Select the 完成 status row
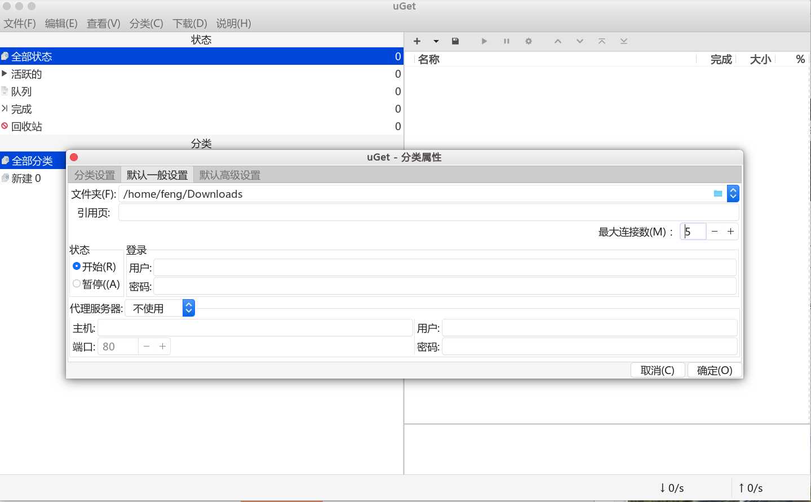 click(202, 109)
